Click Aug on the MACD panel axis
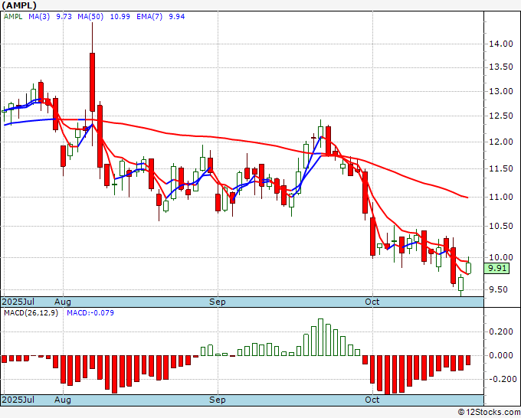The width and height of the screenshot is (521, 418). pos(63,400)
